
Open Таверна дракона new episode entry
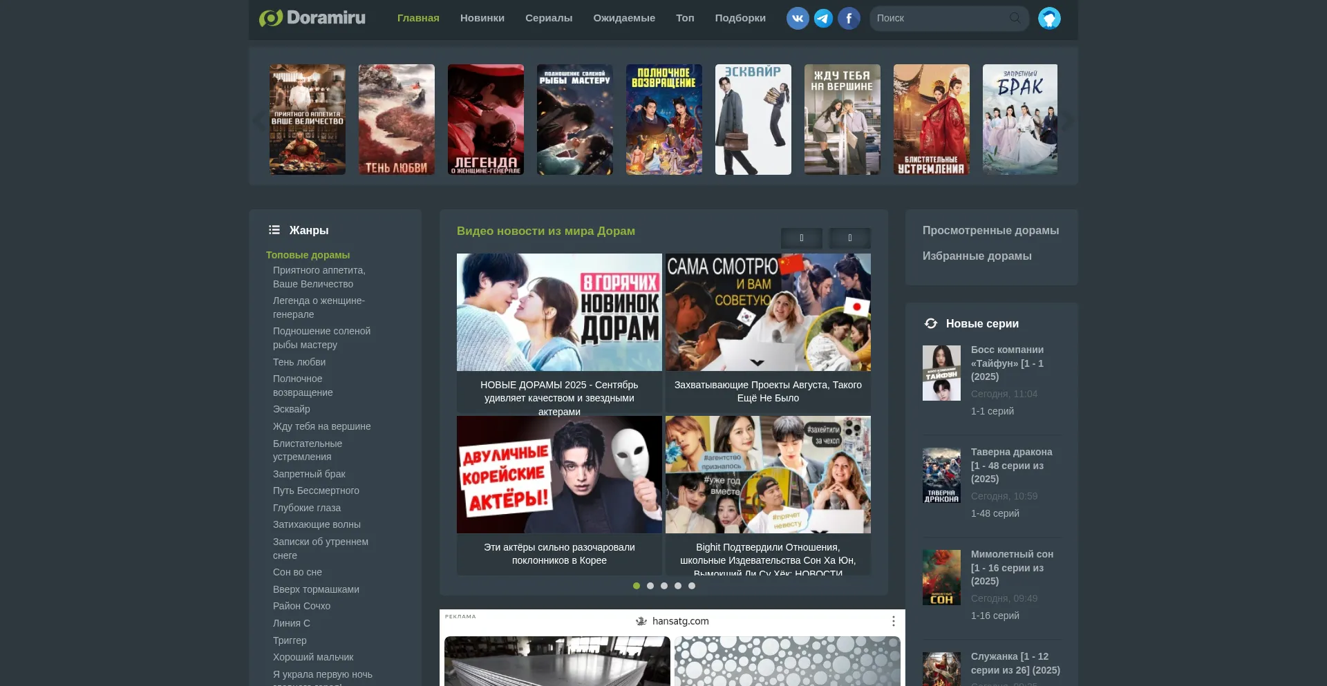click(1011, 466)
